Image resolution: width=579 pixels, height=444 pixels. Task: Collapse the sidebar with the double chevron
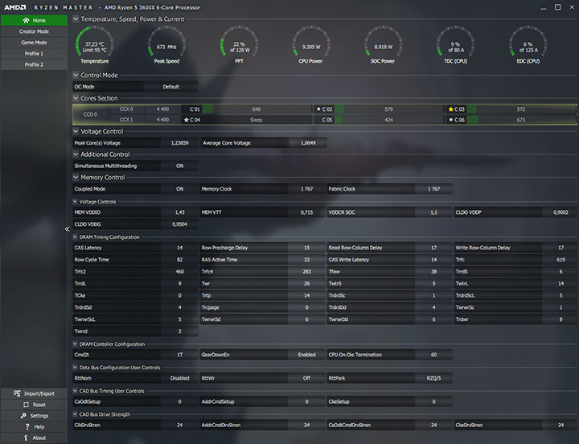67,229
